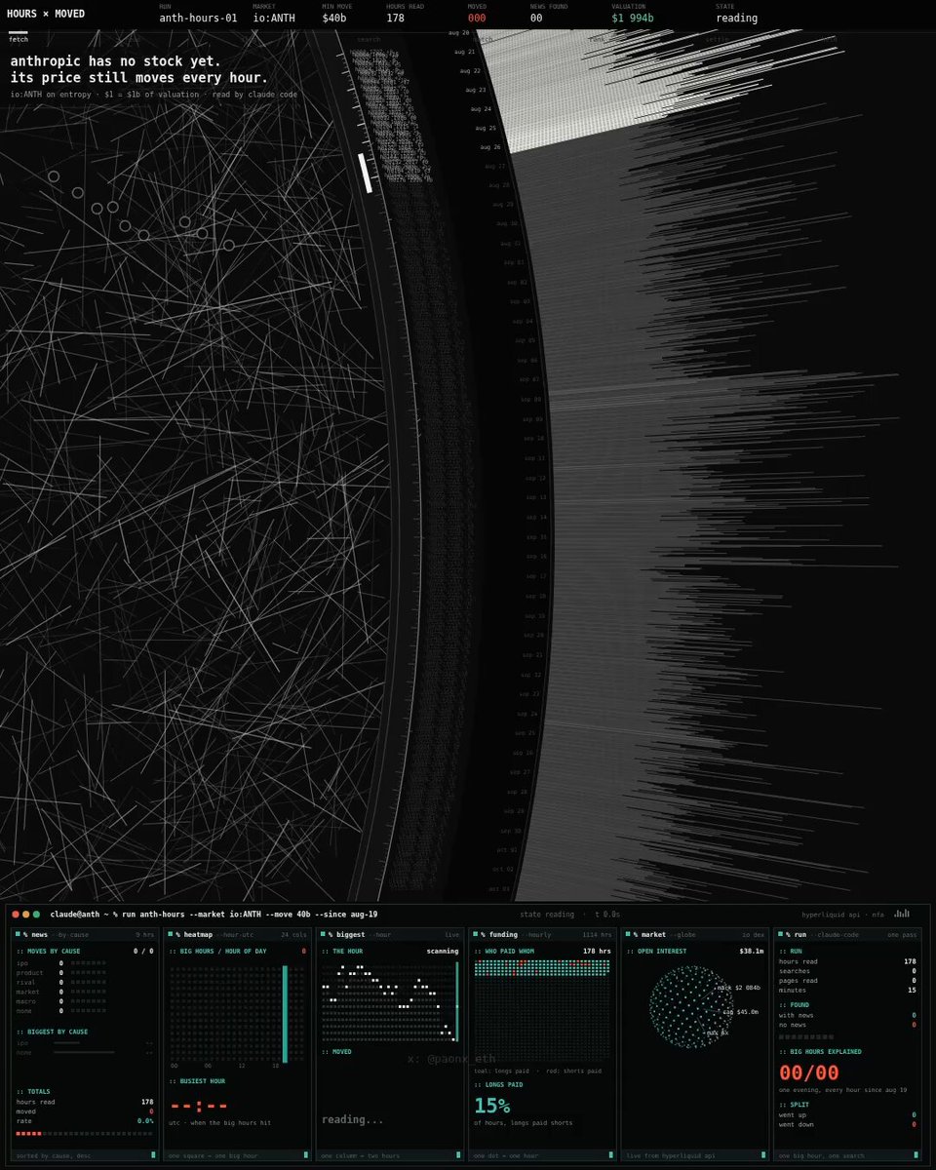Click the 'mark $2 084b' label on the globe
This screenshot has height=1170, width=936.
pos(738,988)
